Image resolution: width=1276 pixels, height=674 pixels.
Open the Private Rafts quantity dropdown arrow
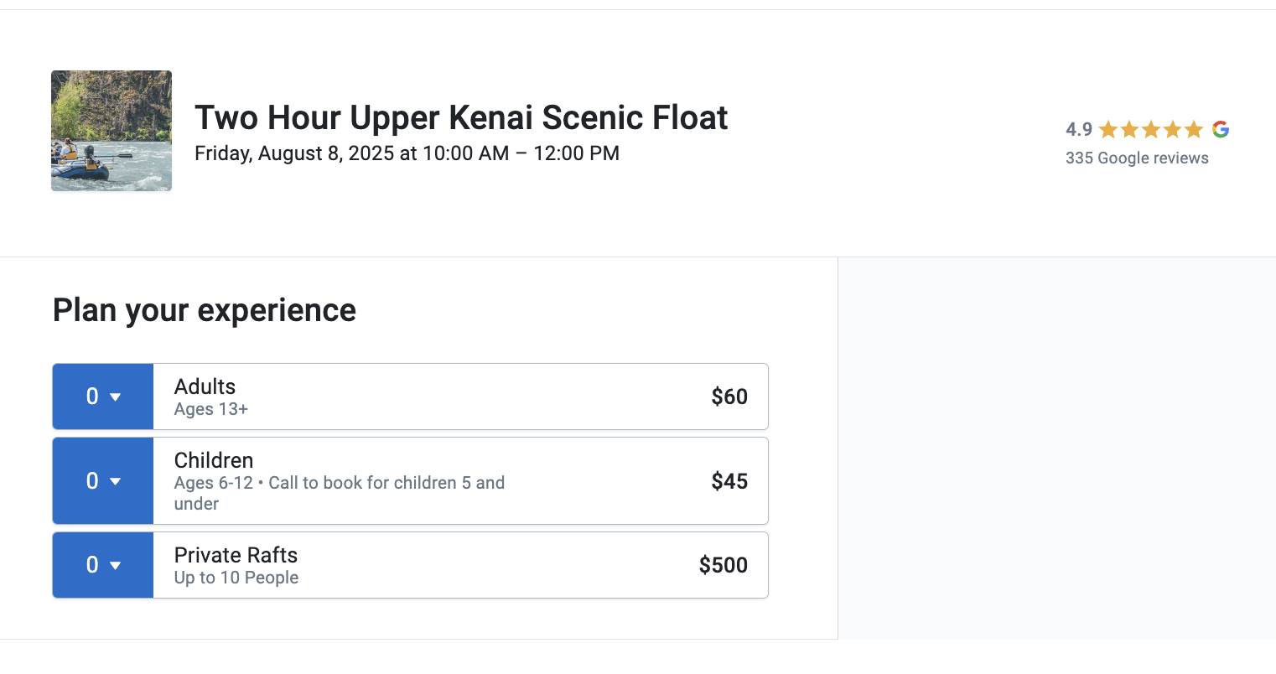(116, 565)
